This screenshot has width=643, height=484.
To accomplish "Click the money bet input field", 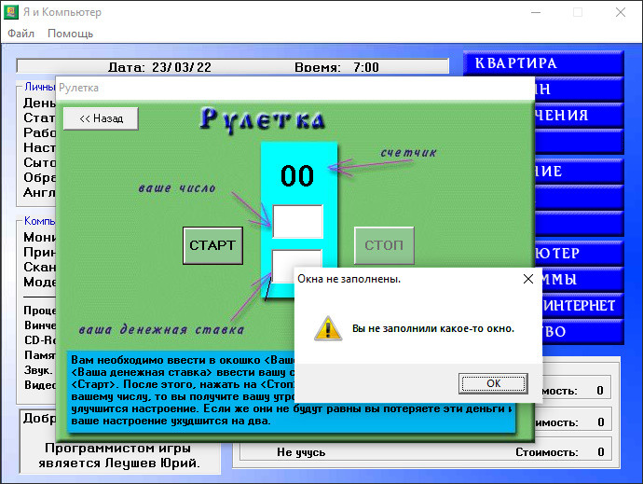I will click(283, 265).
